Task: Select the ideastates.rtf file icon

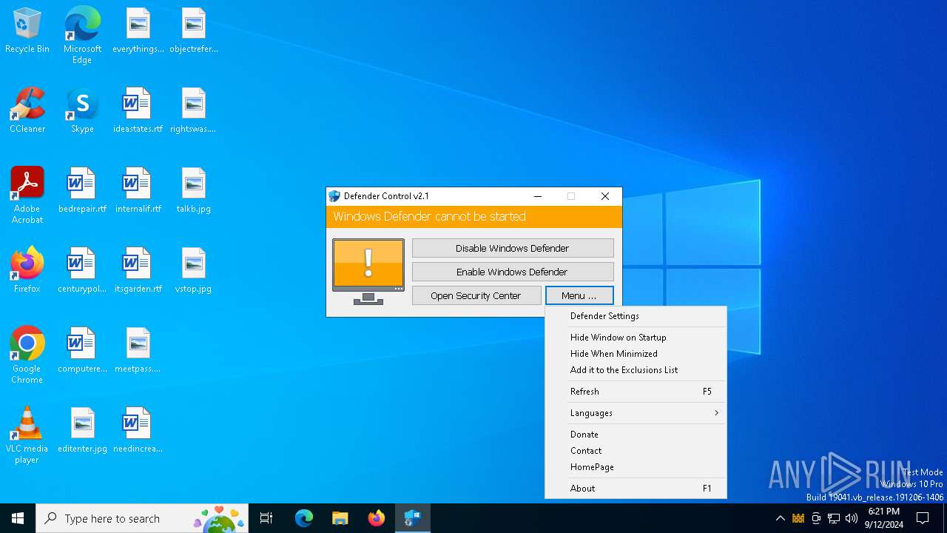Action: coord(138,111)
